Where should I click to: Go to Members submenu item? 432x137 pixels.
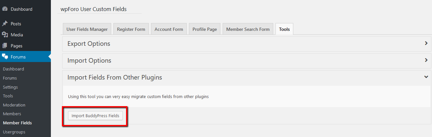[x=12, y=114]
